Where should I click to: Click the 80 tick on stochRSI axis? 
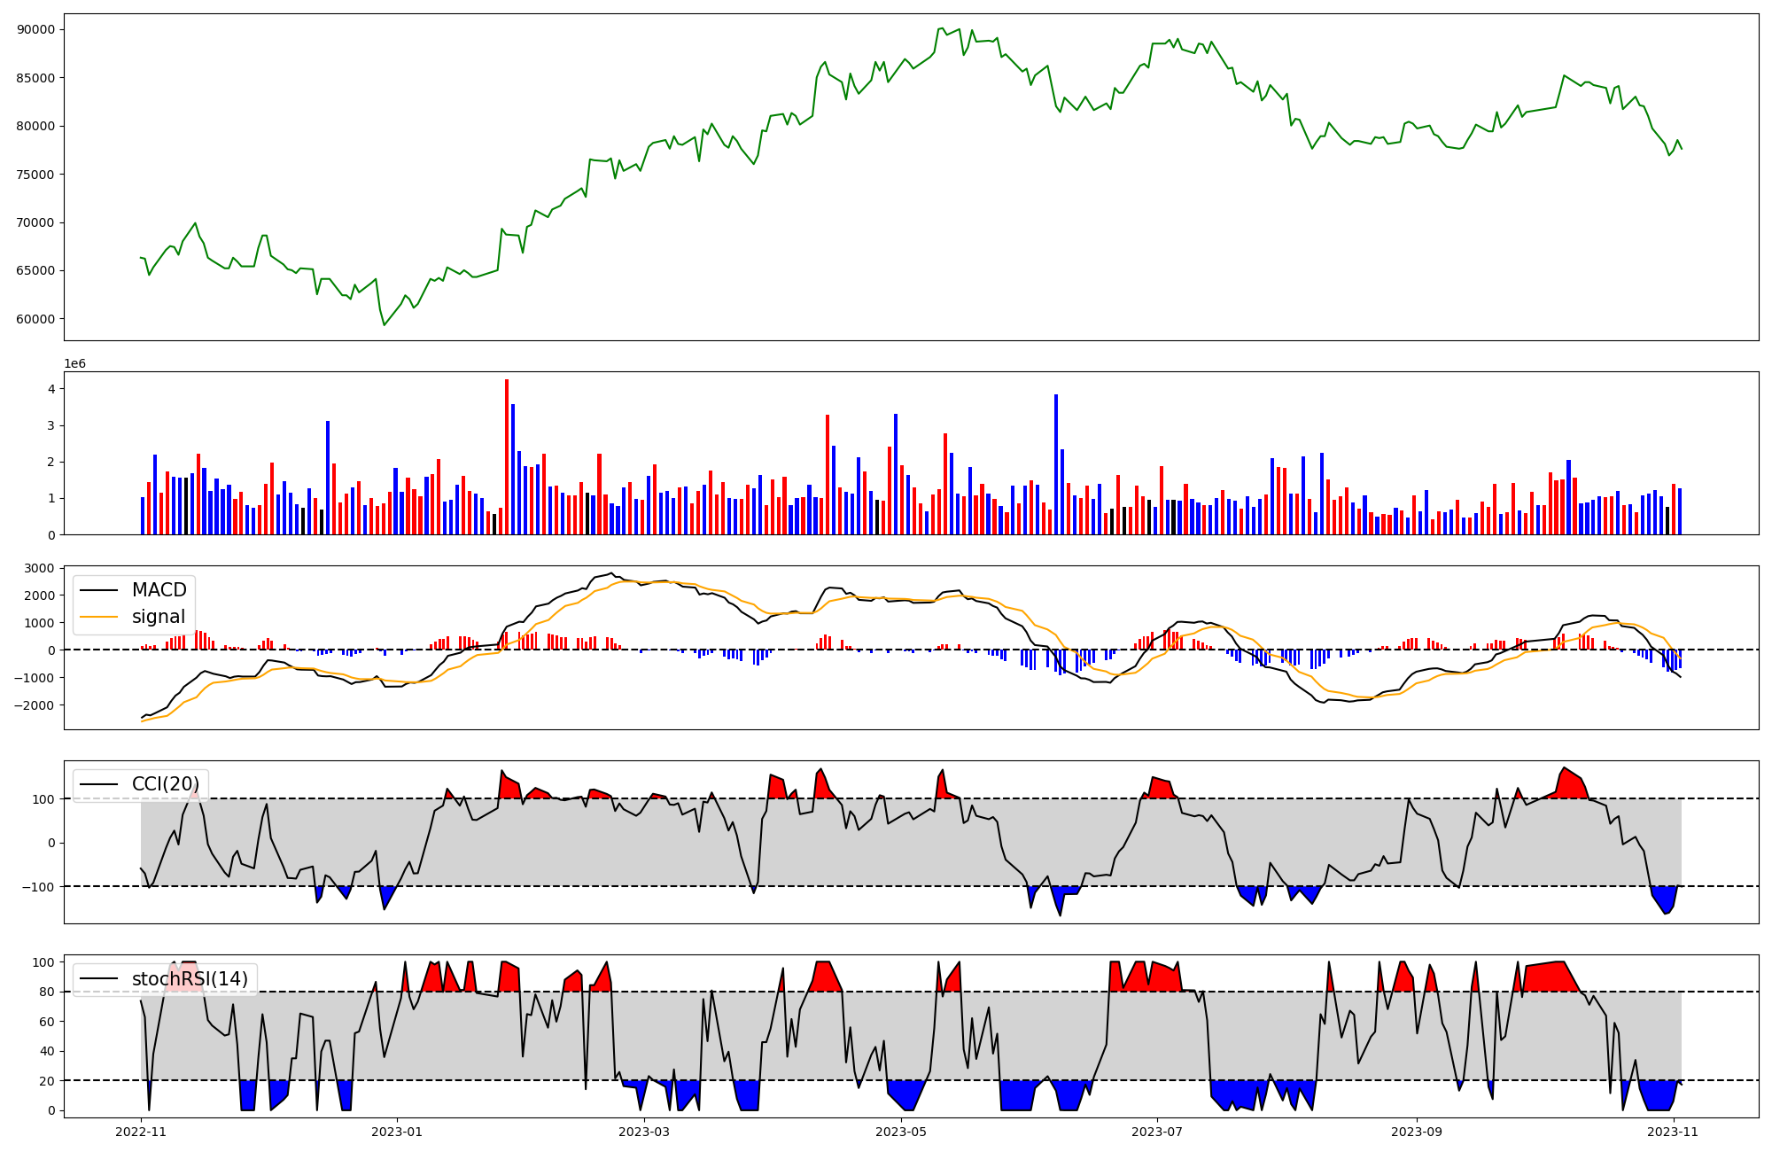47,992
